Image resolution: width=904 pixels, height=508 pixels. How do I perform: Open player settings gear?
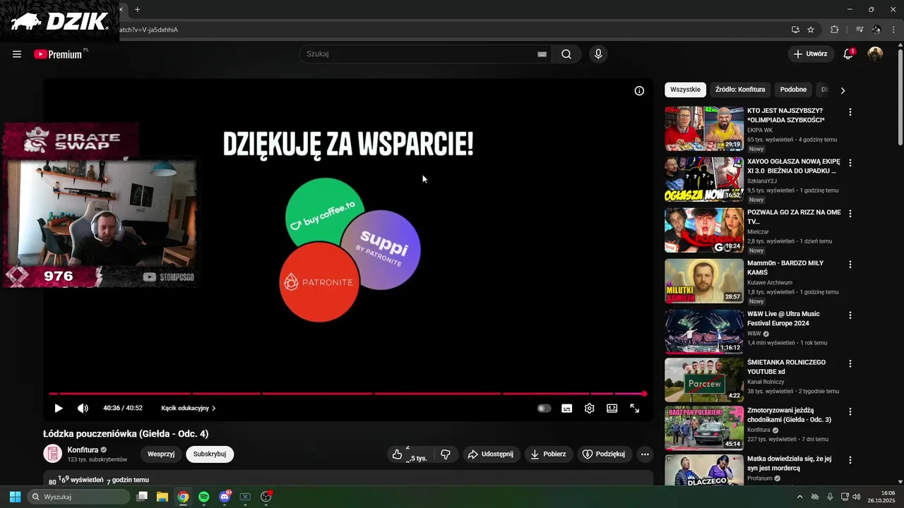click(589, 409)
